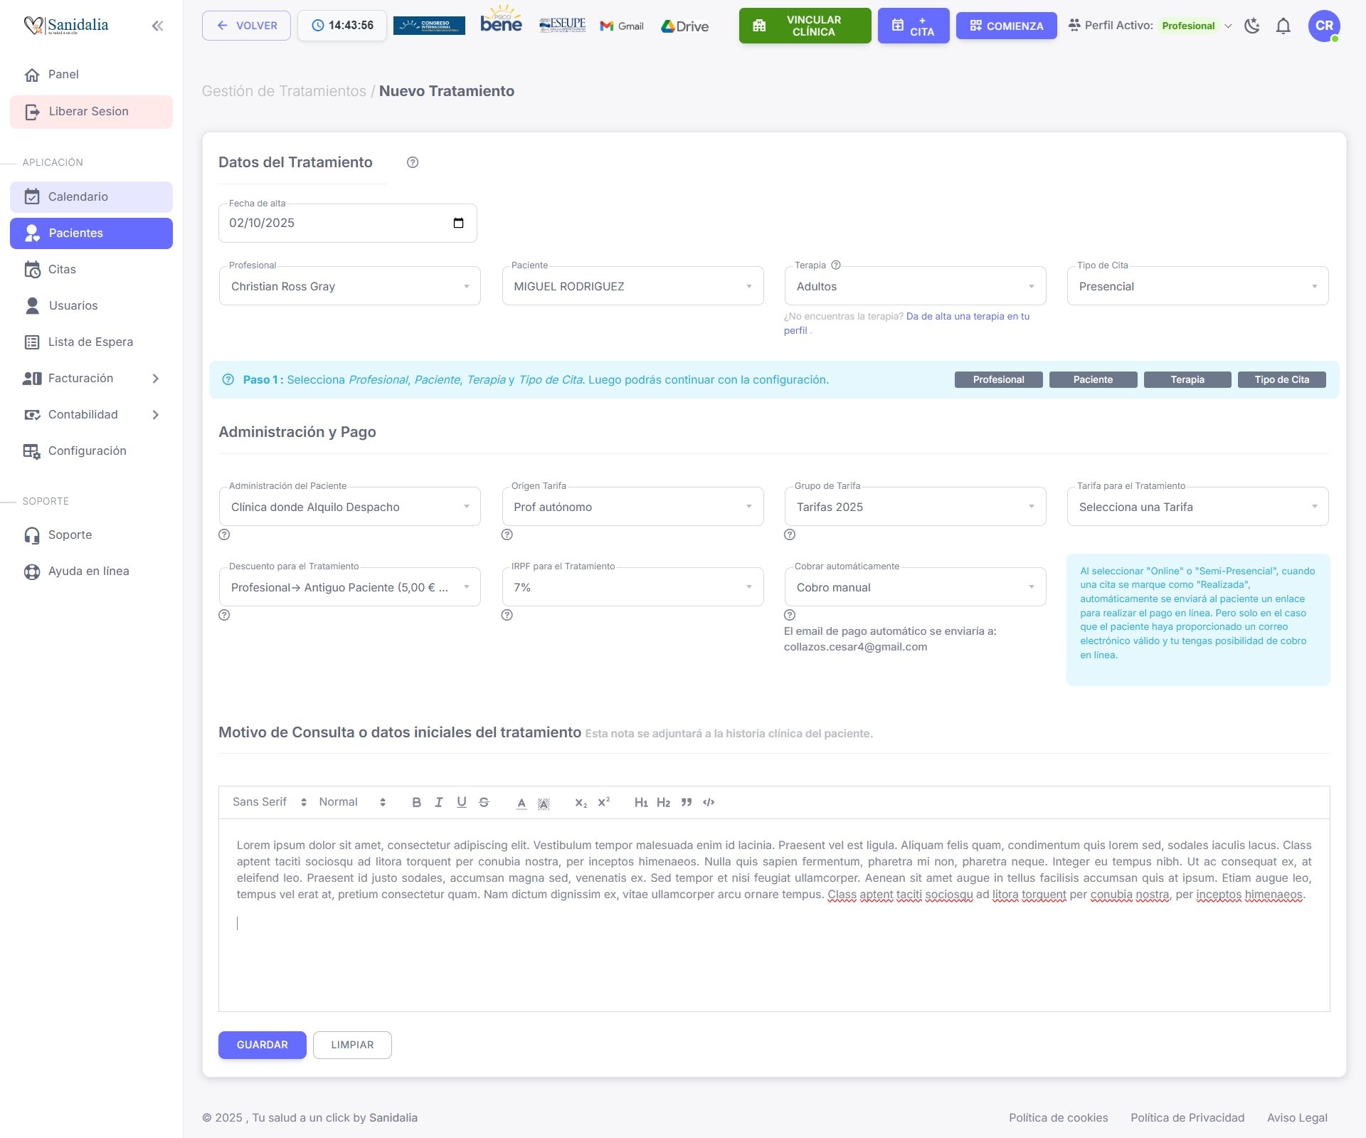
Task: Click the bold formatting icon
Action: point(416,802)
